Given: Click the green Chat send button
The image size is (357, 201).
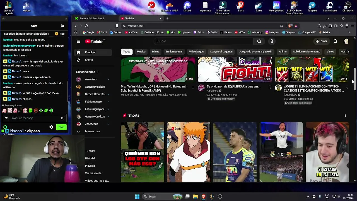Looking at the screenshot, I should click(x=61, y=127).
